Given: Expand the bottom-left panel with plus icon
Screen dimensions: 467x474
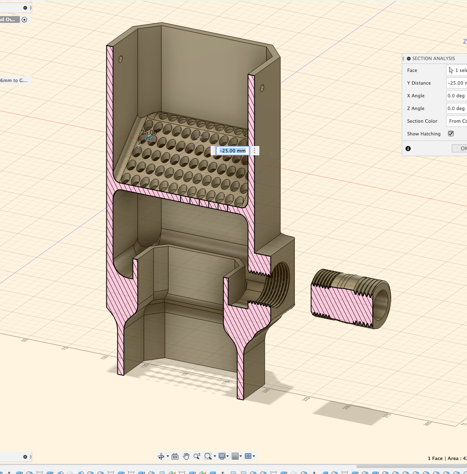Looking at the screenshot, I should (25, 457).
